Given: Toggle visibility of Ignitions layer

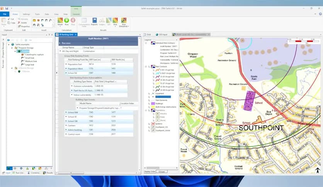Looking at the screenshot, I should click(x=149, y=124).
